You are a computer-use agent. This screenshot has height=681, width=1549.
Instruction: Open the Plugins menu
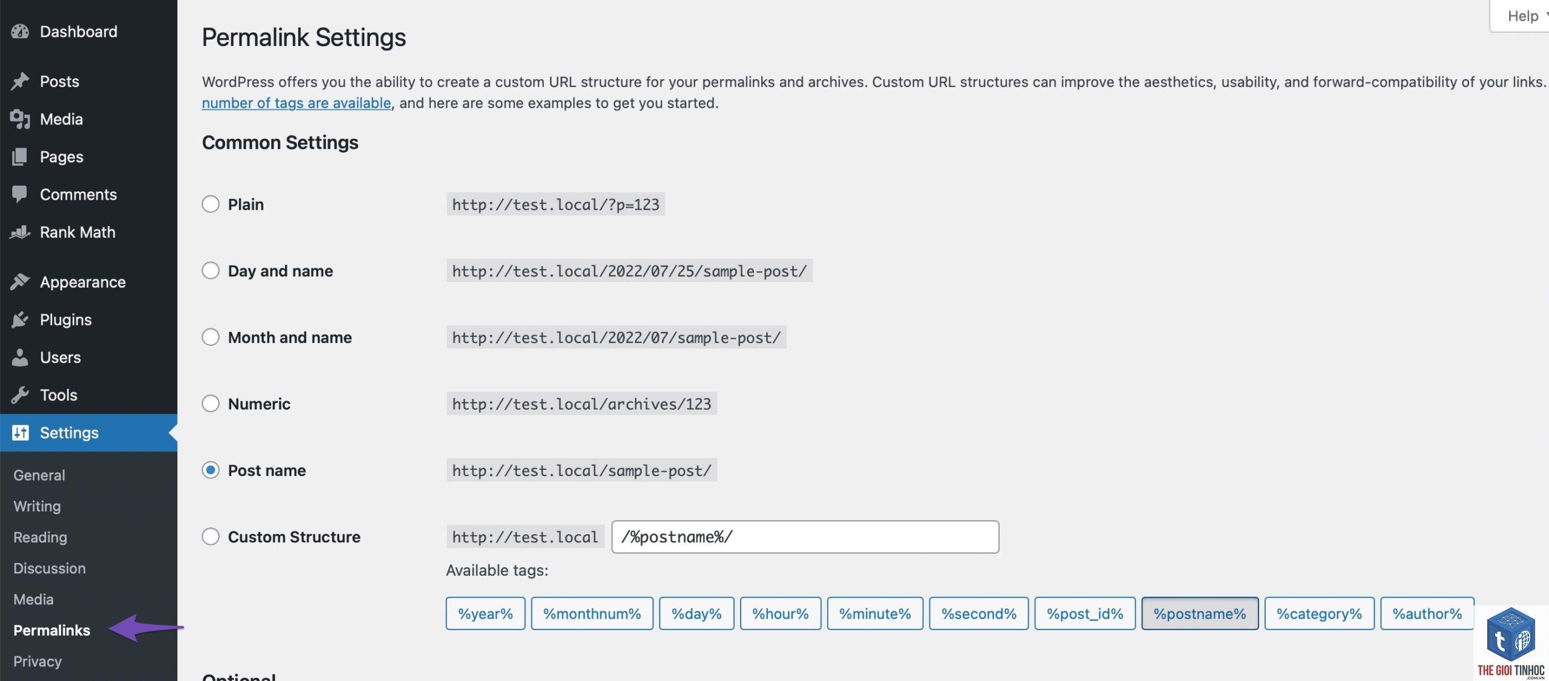pyautogui.click(x=88, y=319)
